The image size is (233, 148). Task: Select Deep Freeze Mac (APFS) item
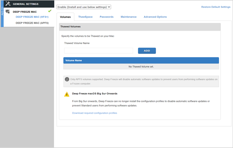click(32, 23)
